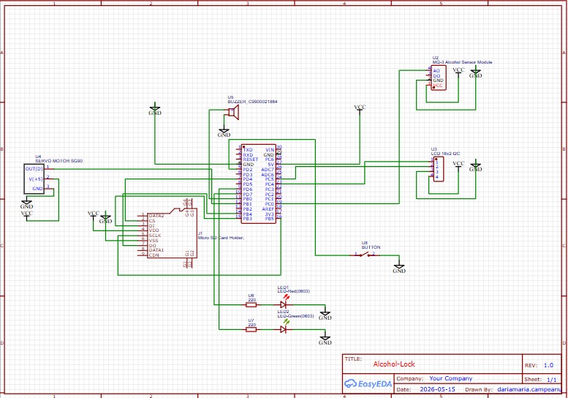Click the Your Company field
568x398 pixels.
pyautogui.click(x=450, y=378)
